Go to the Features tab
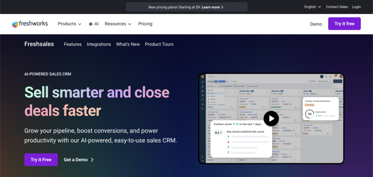 pyautogui.click(x=73, y=44)
